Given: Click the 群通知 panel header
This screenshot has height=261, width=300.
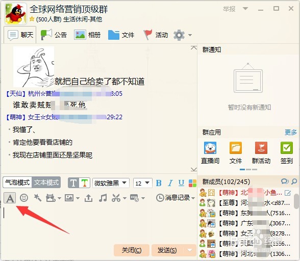Looking at the screenshot, I should click(x=212, y=50).
